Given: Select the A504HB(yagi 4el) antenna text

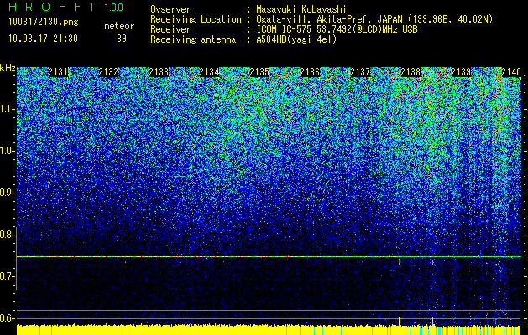Looking at the screenshot, I should [296, 39].
